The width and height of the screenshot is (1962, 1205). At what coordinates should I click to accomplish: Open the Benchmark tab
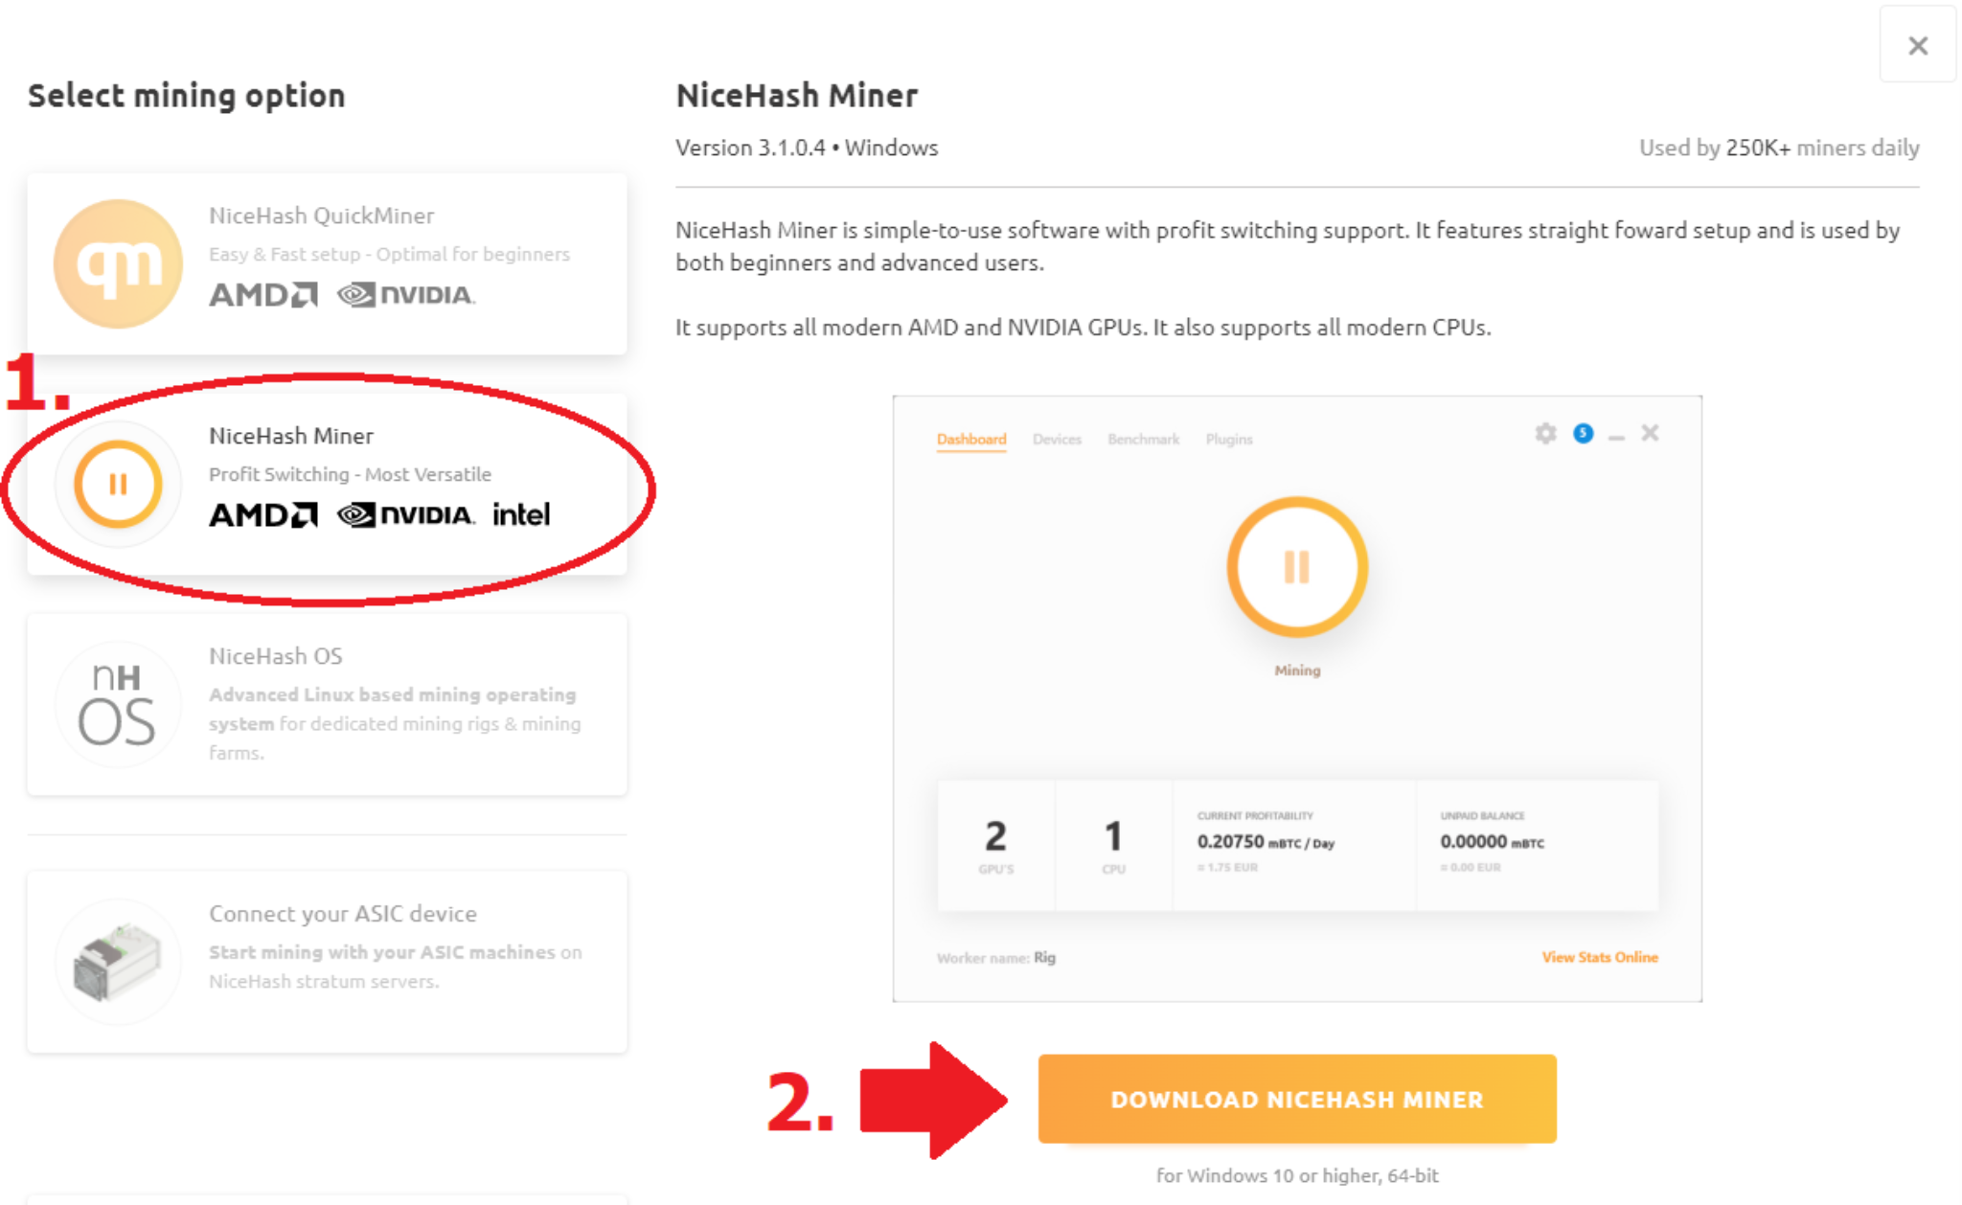click(1143, 439)
